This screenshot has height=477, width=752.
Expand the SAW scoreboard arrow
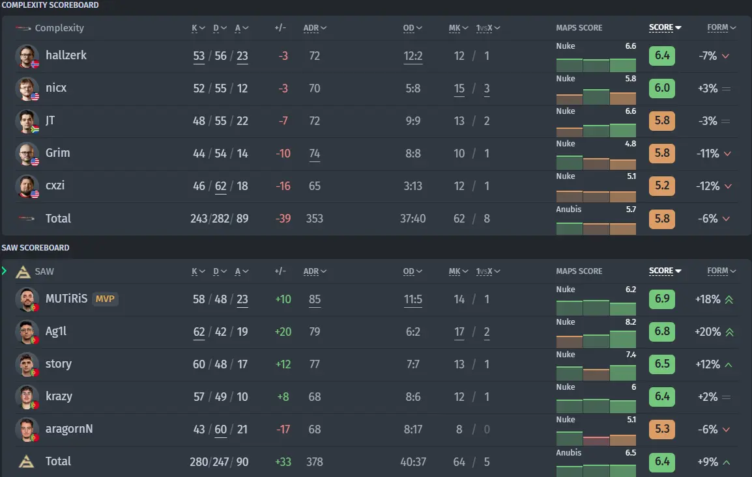coord(5,271)
